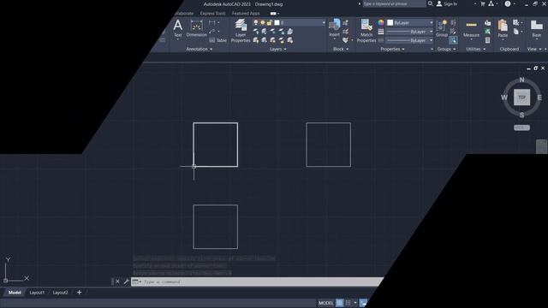
Task: Click the linear dimension icon
Action: coord(212,23)
